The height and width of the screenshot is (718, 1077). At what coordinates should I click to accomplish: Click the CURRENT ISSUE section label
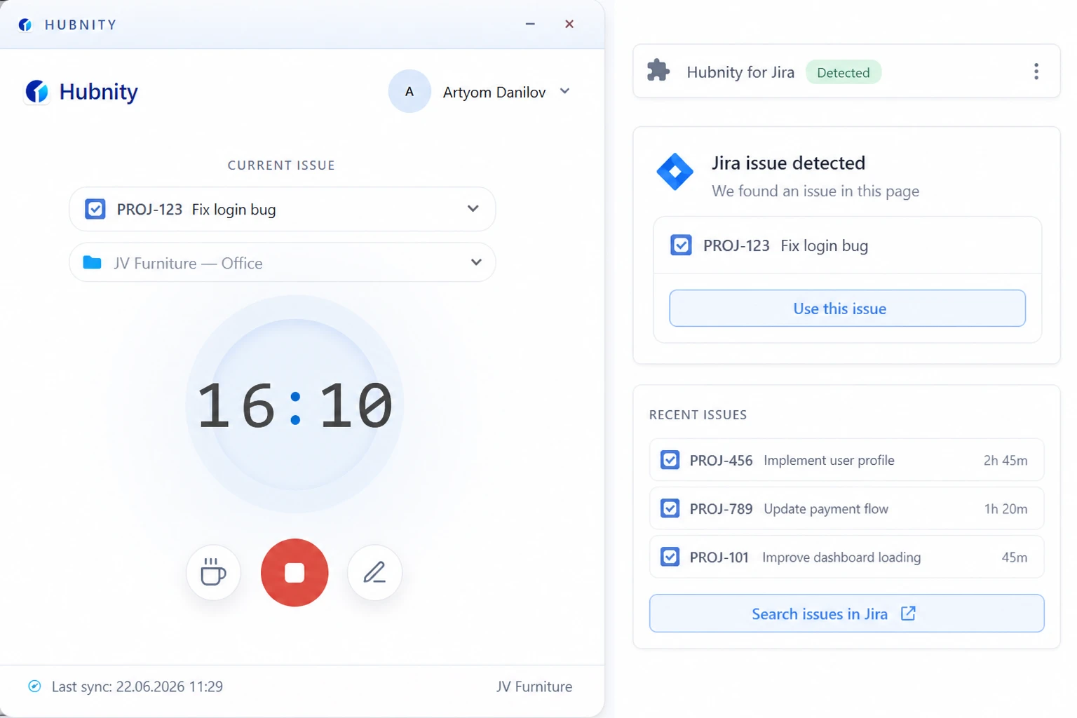click(x=281, y=165)
